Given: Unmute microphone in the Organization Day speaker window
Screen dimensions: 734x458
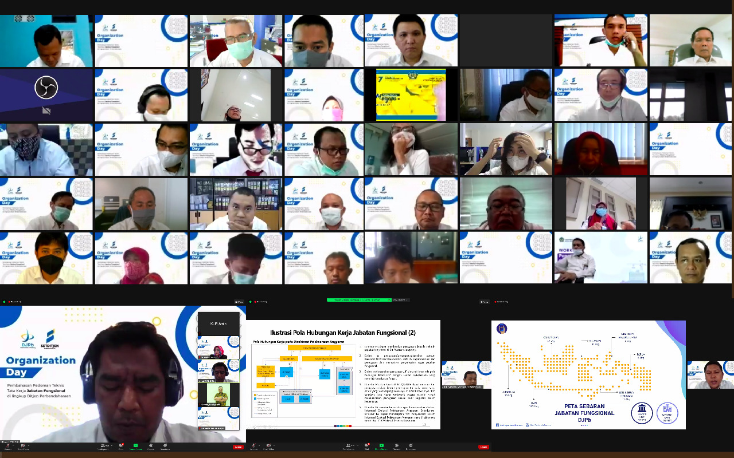Looking at the screenshot, I should [x=7, y=447].
